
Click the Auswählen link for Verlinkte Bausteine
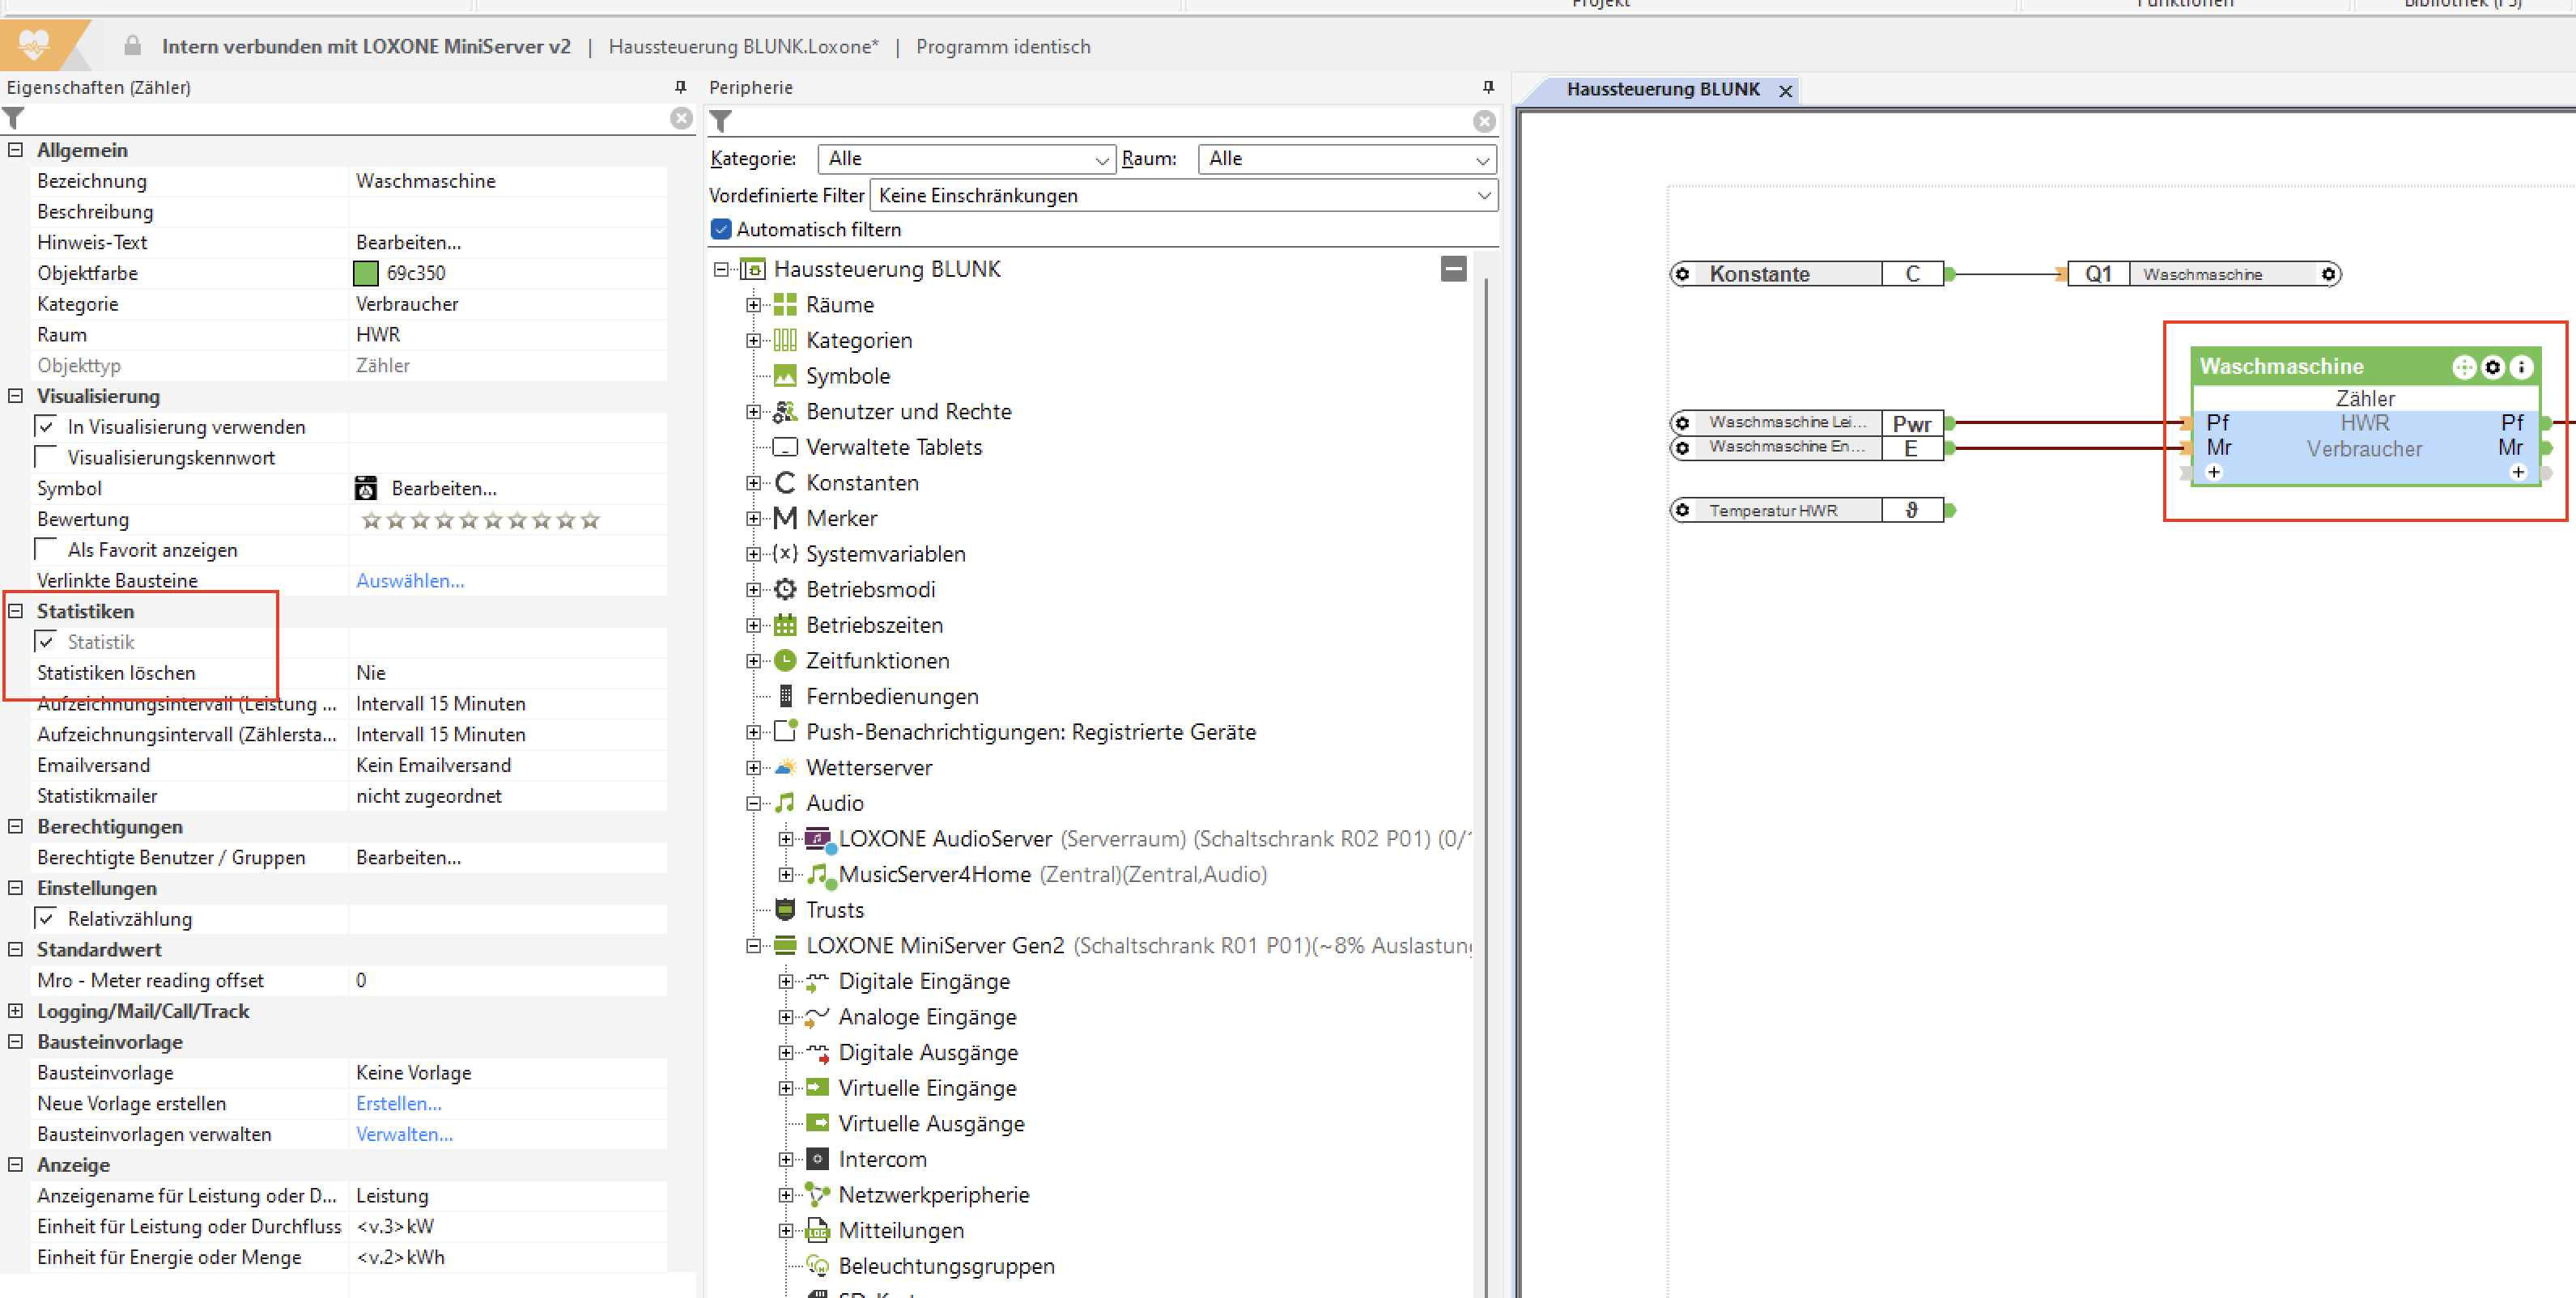[410, 580]
